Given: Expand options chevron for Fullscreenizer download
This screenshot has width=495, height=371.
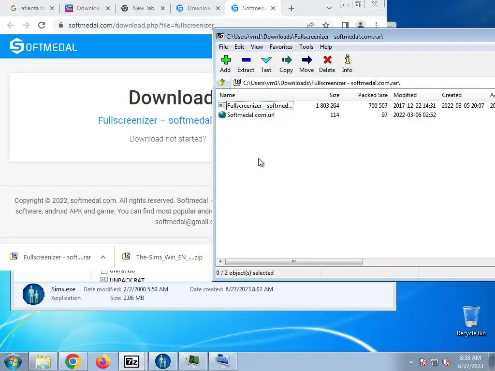Looking at the screenshot, I should pyautogui.click(x=103, y=257).
